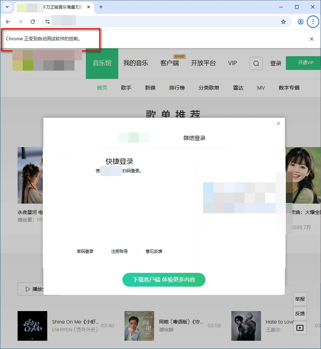Open the 排行榜 sub-menu
The height and width of the screenshot is (349, 321).
click(x=177, y=88)
